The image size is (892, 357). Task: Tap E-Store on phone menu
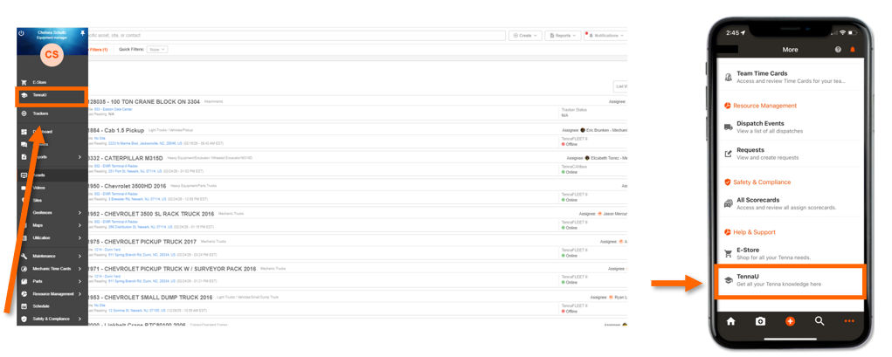click(x=790, y=253)
